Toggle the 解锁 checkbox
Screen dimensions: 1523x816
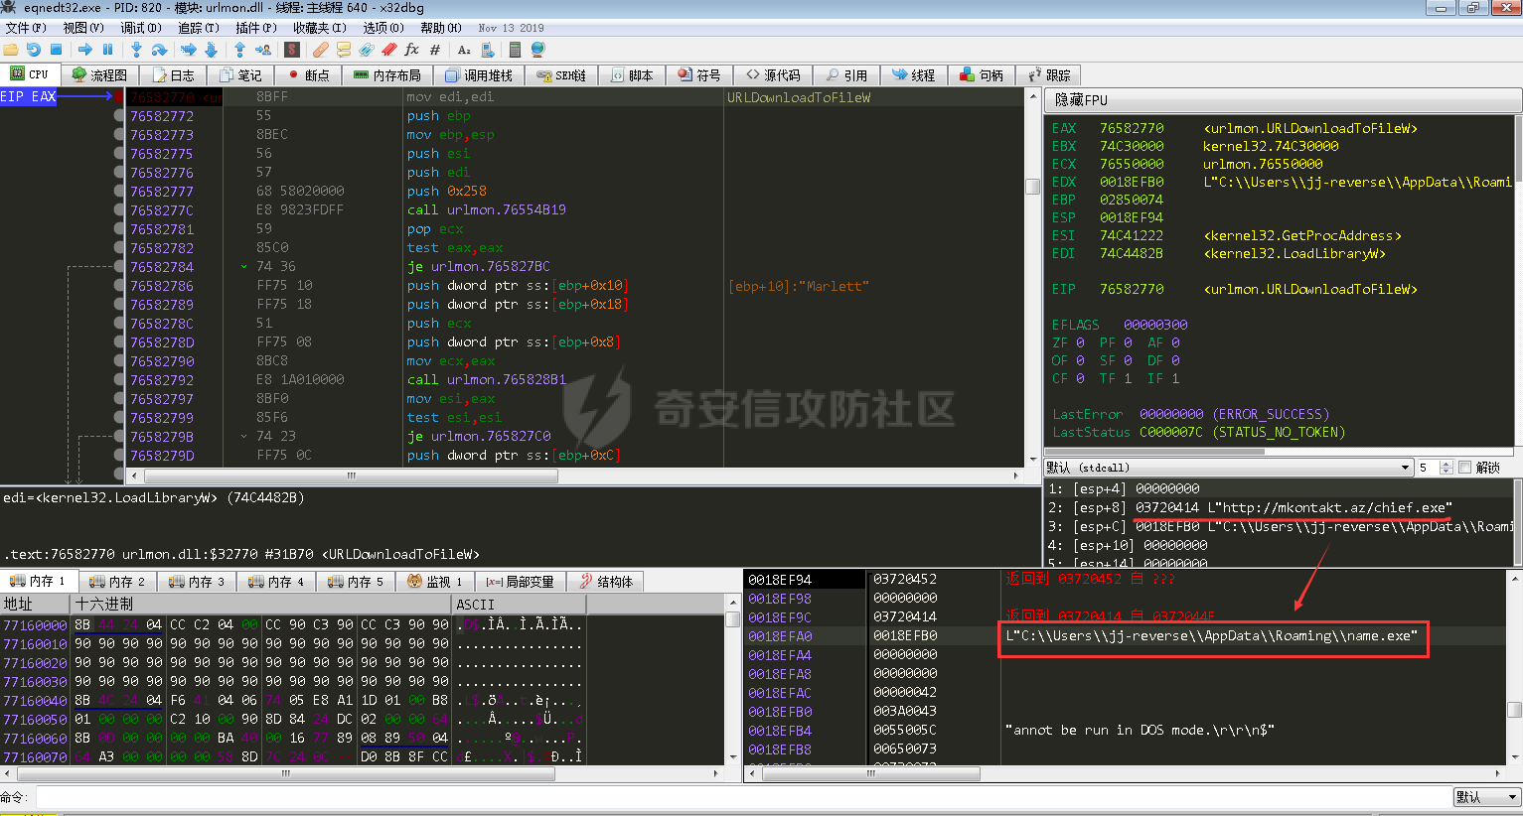[1464, 468]
